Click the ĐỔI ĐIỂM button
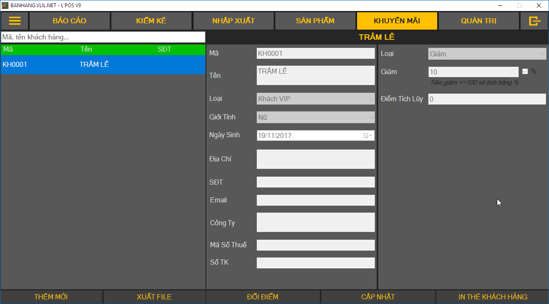549x304 pixels. tap(263, 297)
